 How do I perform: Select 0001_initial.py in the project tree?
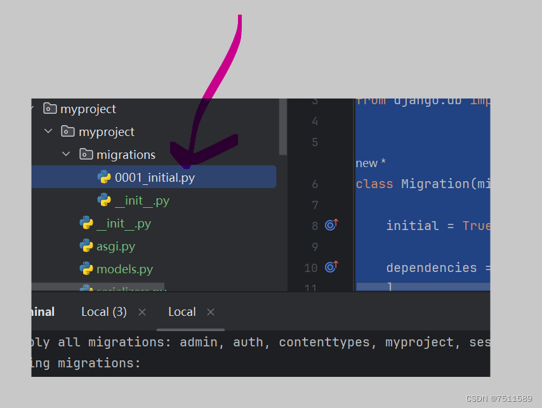pos(154,177)
